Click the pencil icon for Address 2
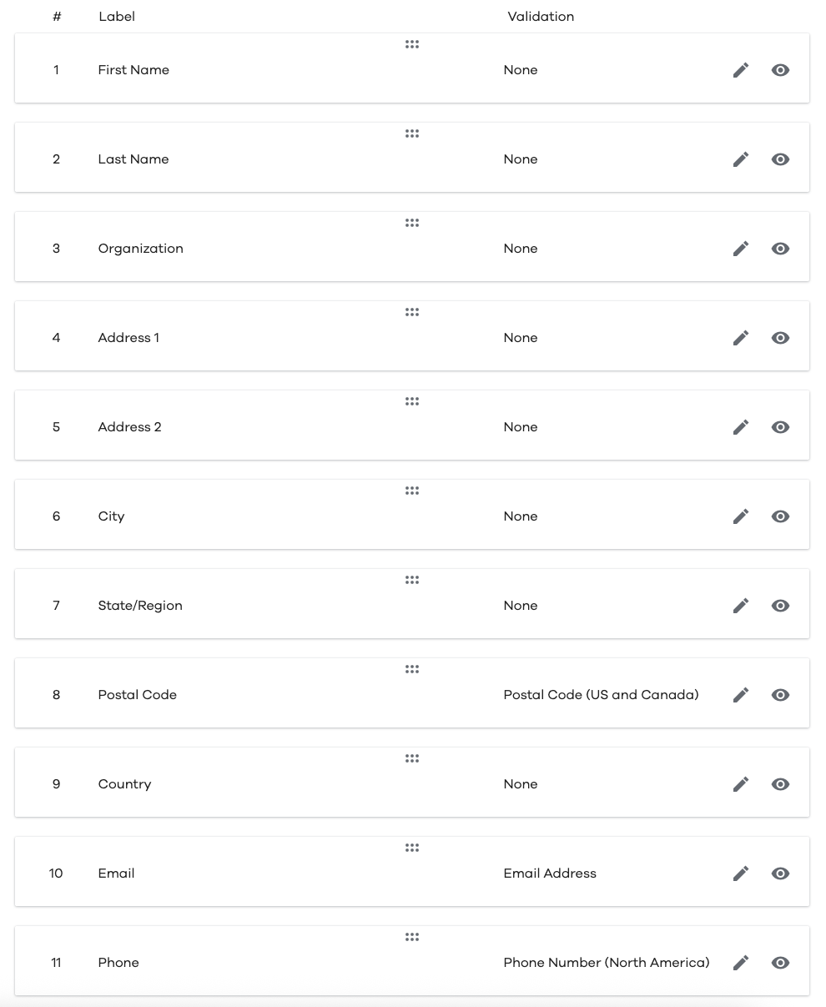Viewport: 826px width, 1007px height. point(741,427)
